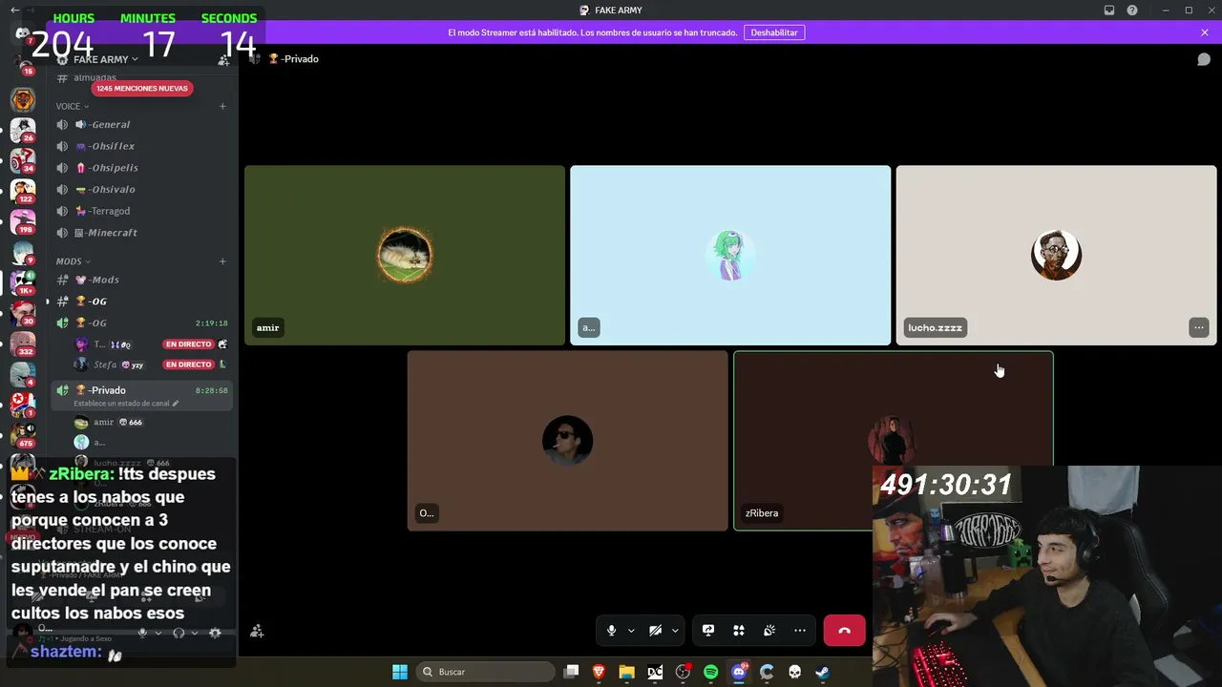Open Discord taskbar icon
Viewport: 1222px width, 687px height.
click(x=739, y=672)
